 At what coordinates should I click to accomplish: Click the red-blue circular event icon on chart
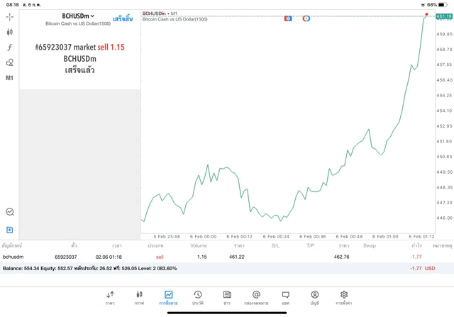point(306,18)
